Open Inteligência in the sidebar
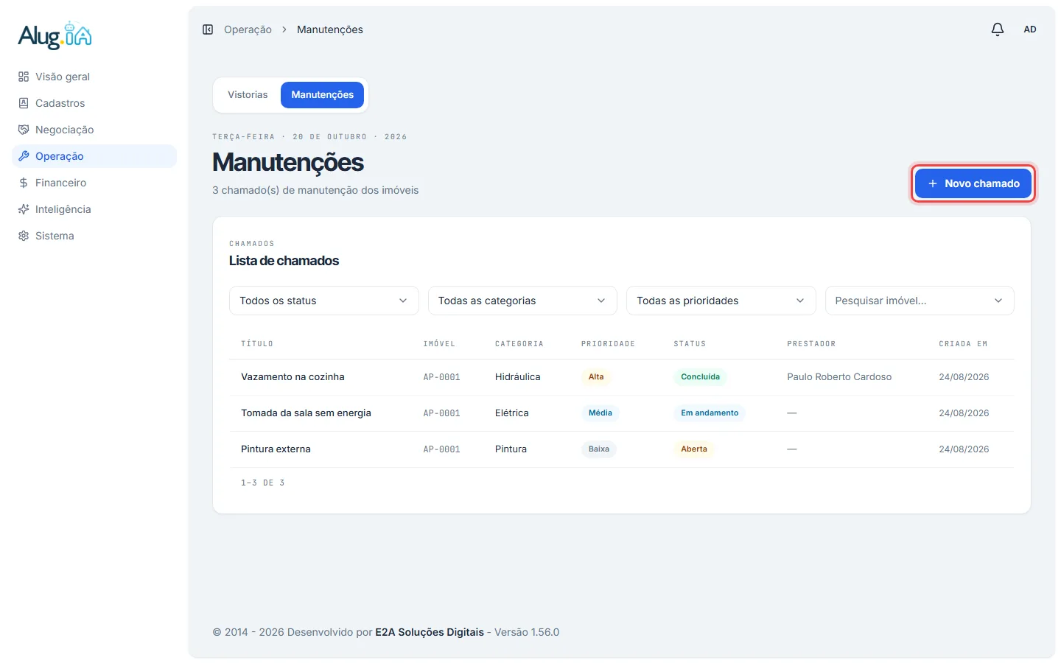This screenshot has width=1061, height=663. coord(94,209)
